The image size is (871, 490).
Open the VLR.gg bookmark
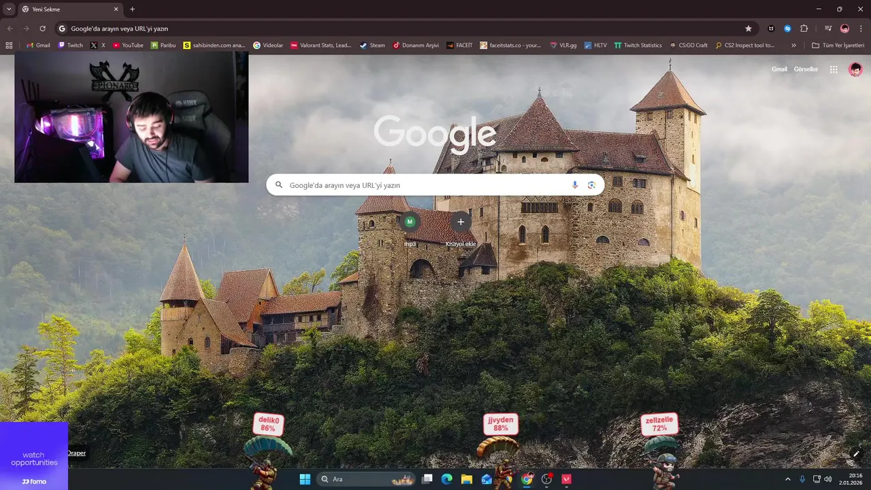tap(563, 46)
